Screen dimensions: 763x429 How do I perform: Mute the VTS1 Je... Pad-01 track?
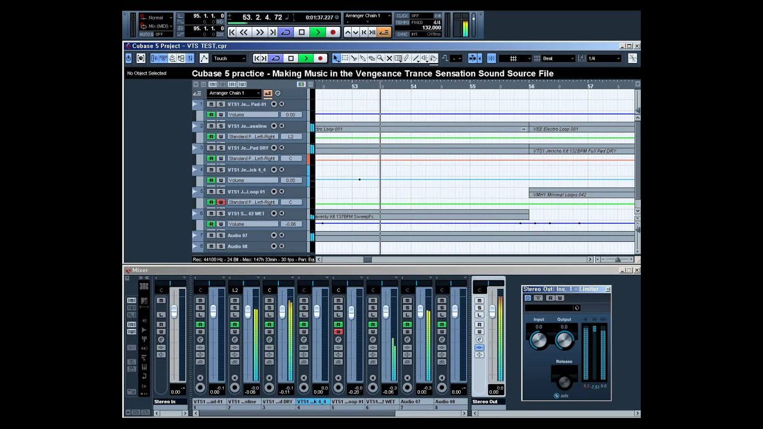coord(211,104)
